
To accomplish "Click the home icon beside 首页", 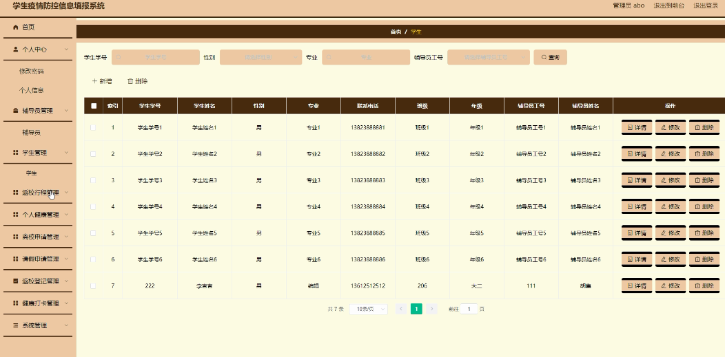I will (15, 28).
